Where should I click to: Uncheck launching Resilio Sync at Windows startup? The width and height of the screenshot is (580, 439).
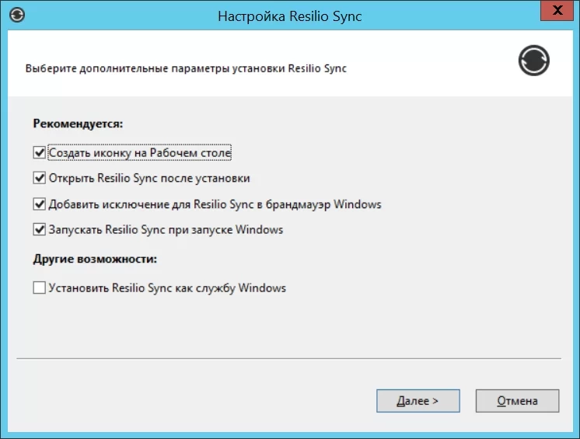[40, 230]
